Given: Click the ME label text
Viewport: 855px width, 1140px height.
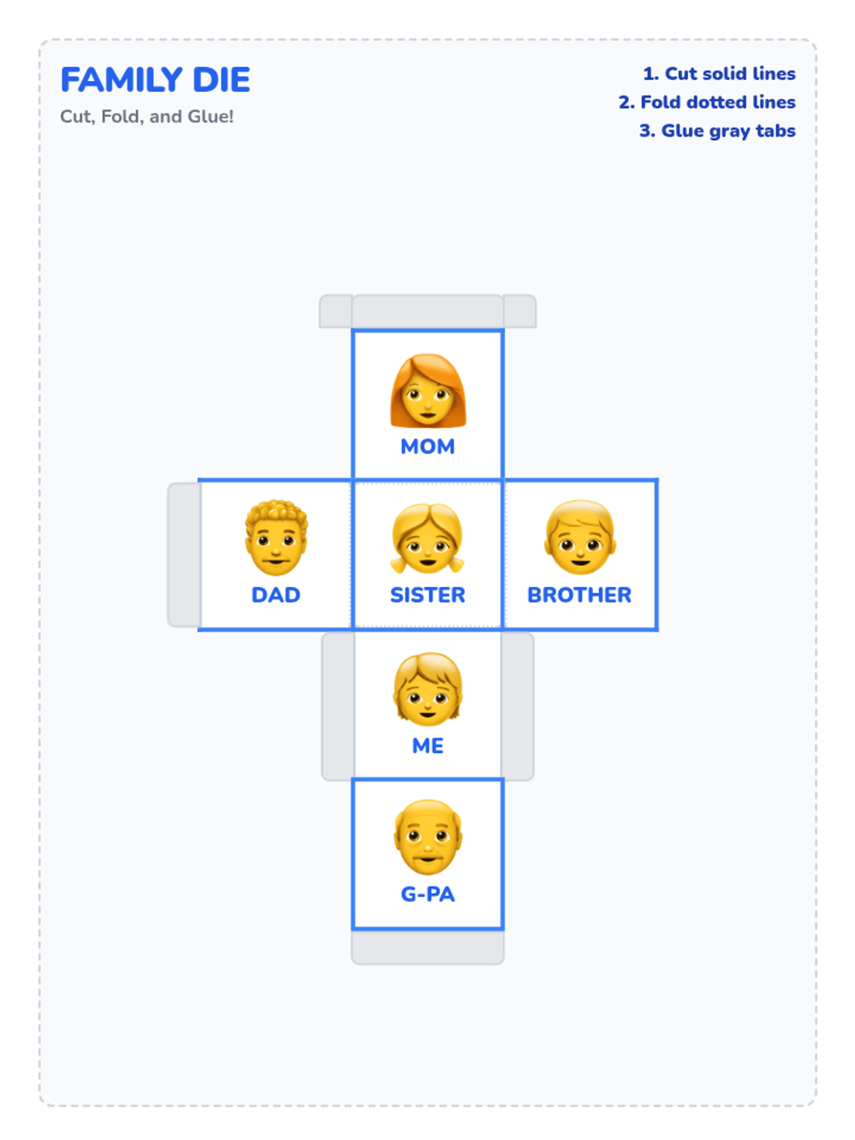Looking at the screenshot, I should click(x=427, y=746).
